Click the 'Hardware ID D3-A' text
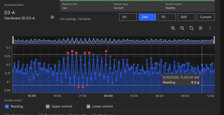This screenshot has width=224, height=115. (x=20, y=18)
